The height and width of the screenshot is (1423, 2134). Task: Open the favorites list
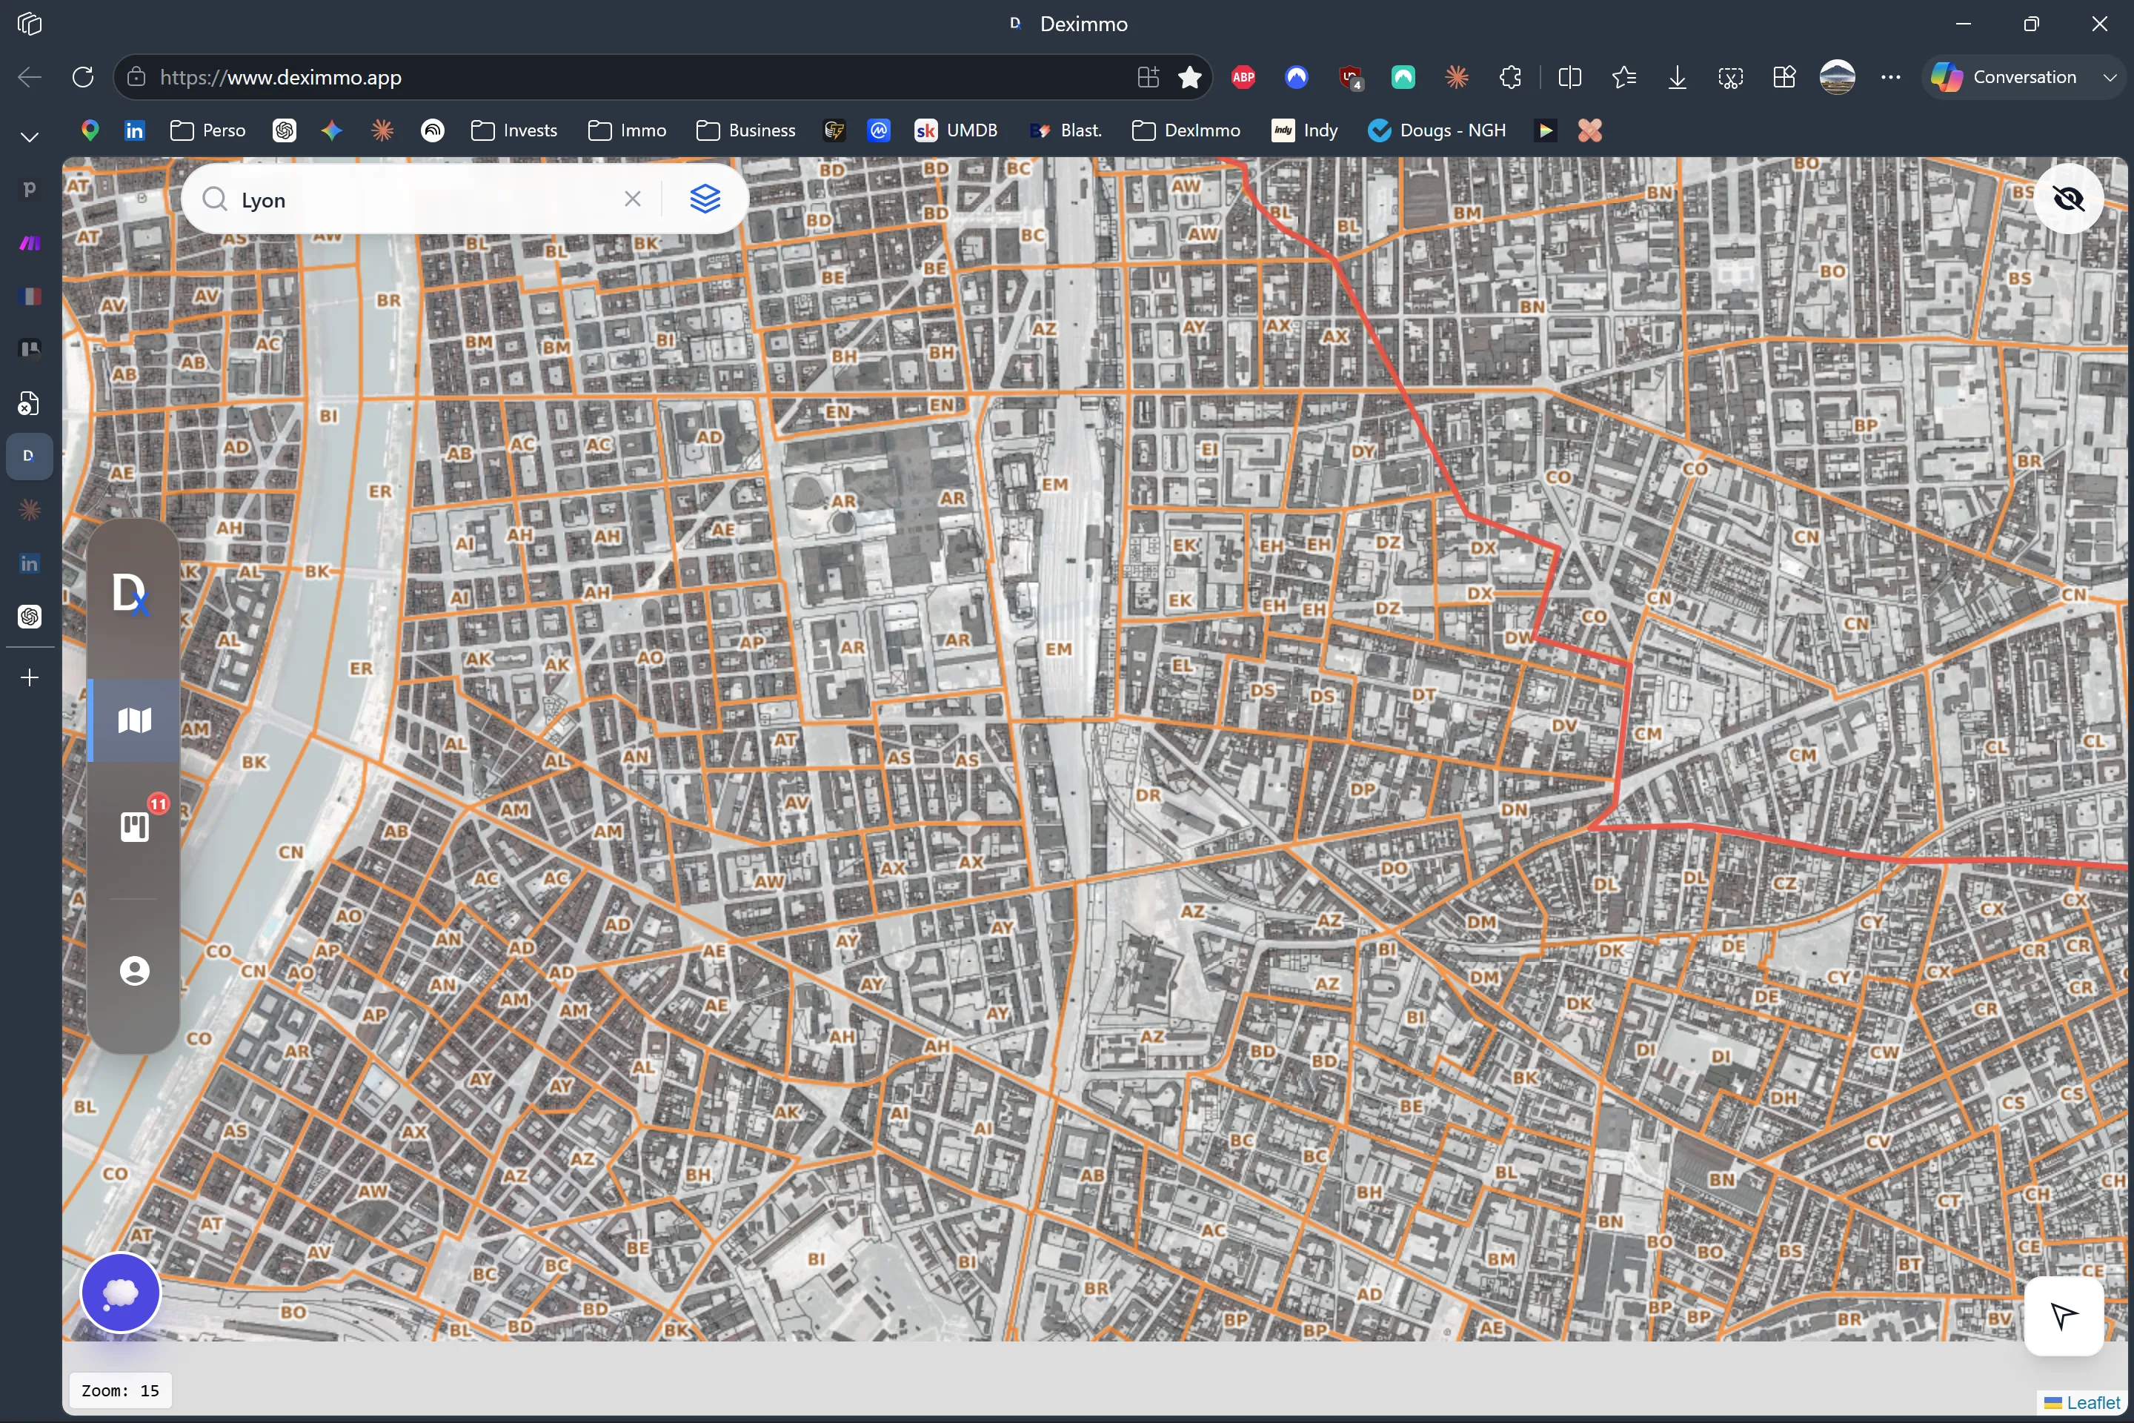point(1624,77)
